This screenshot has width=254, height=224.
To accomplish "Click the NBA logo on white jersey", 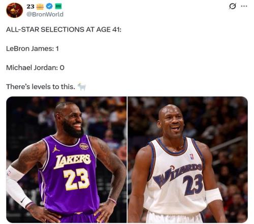I will (x=192, y=156).
